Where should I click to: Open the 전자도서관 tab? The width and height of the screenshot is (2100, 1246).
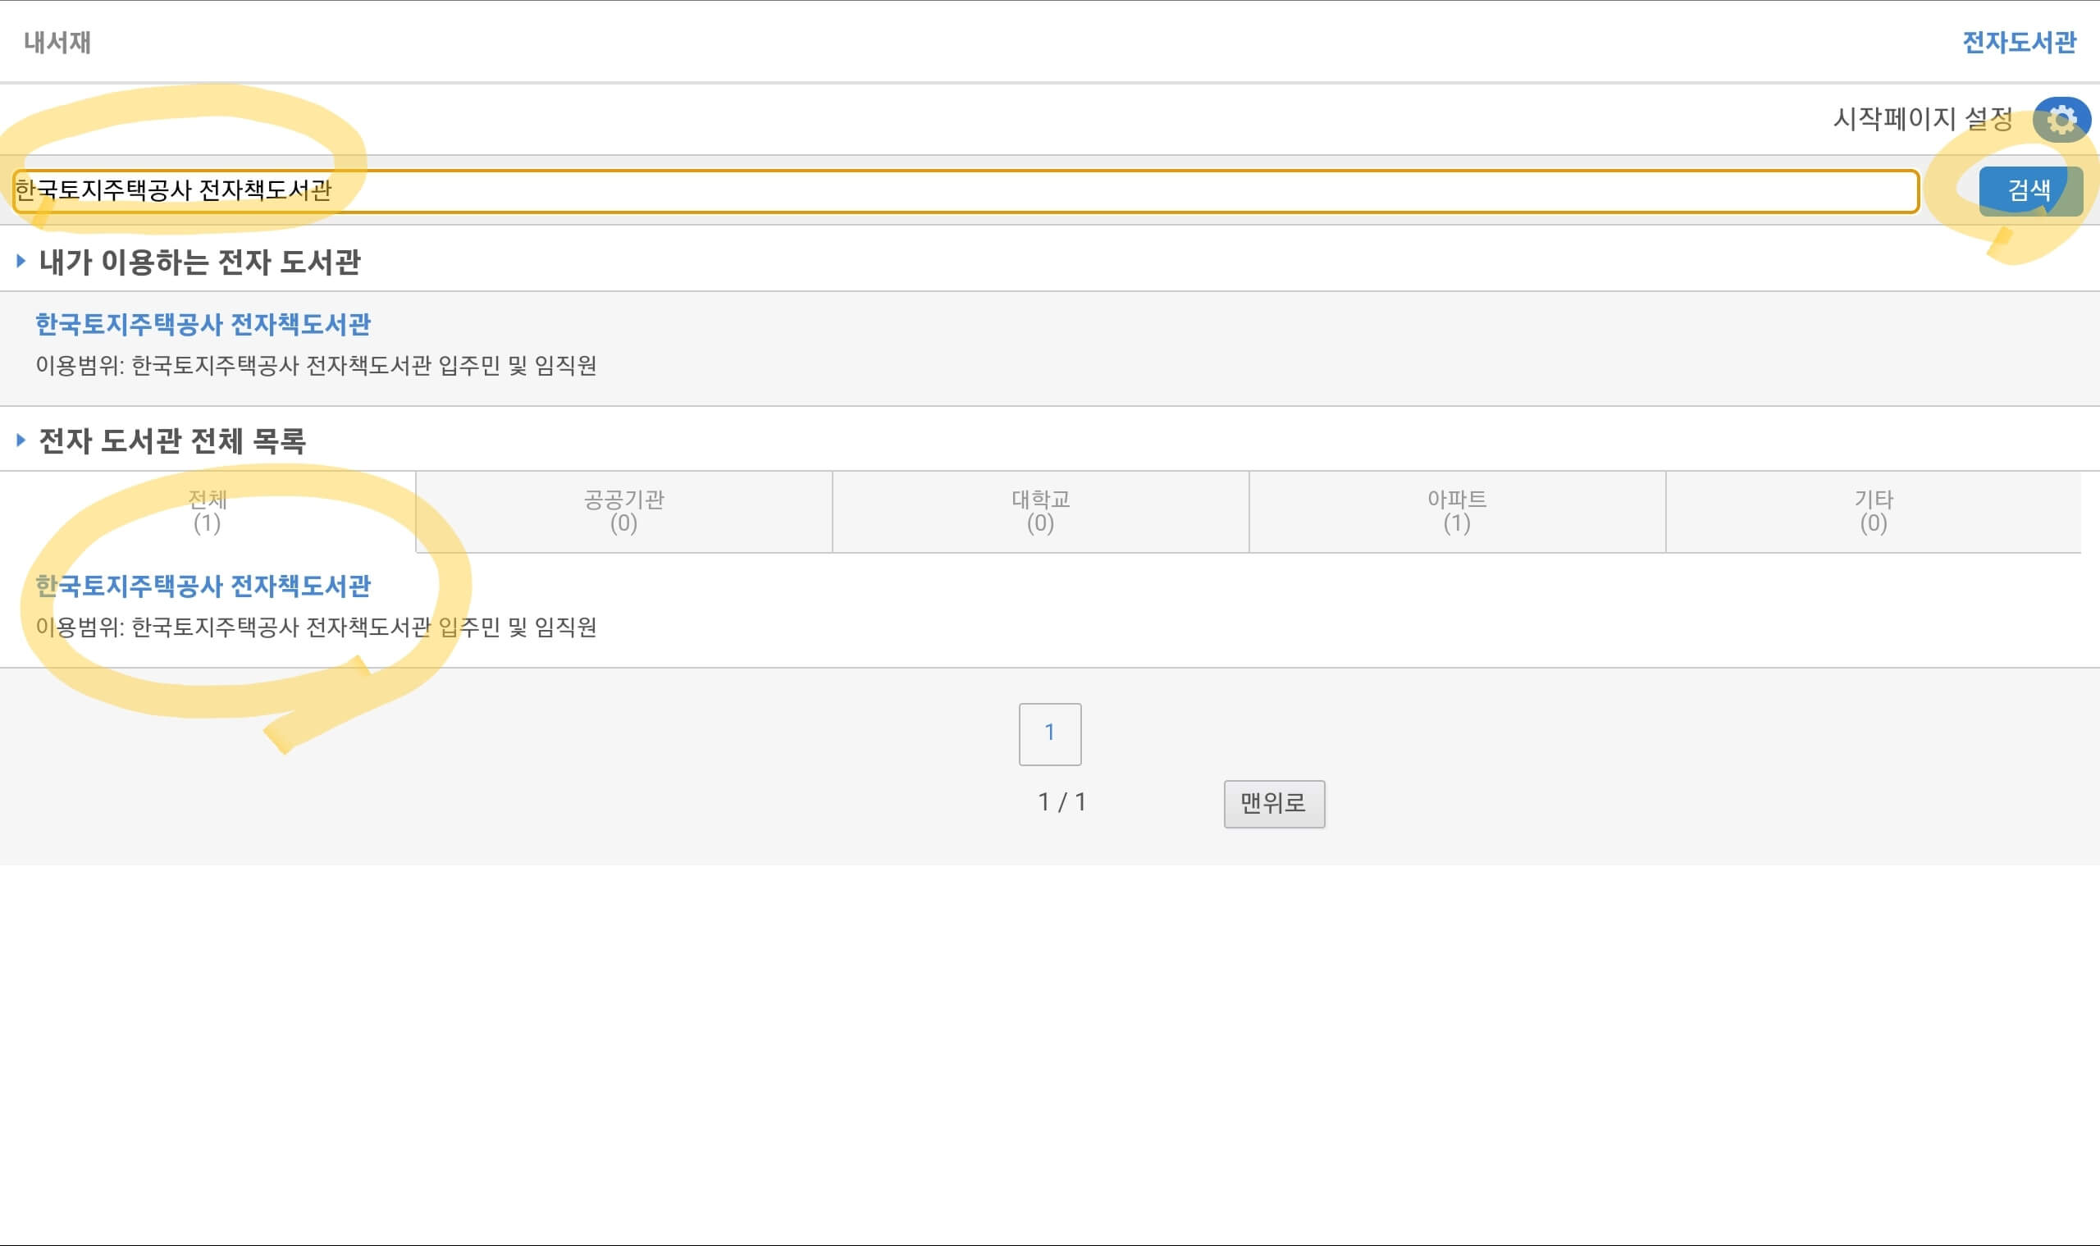point(2020,42)
